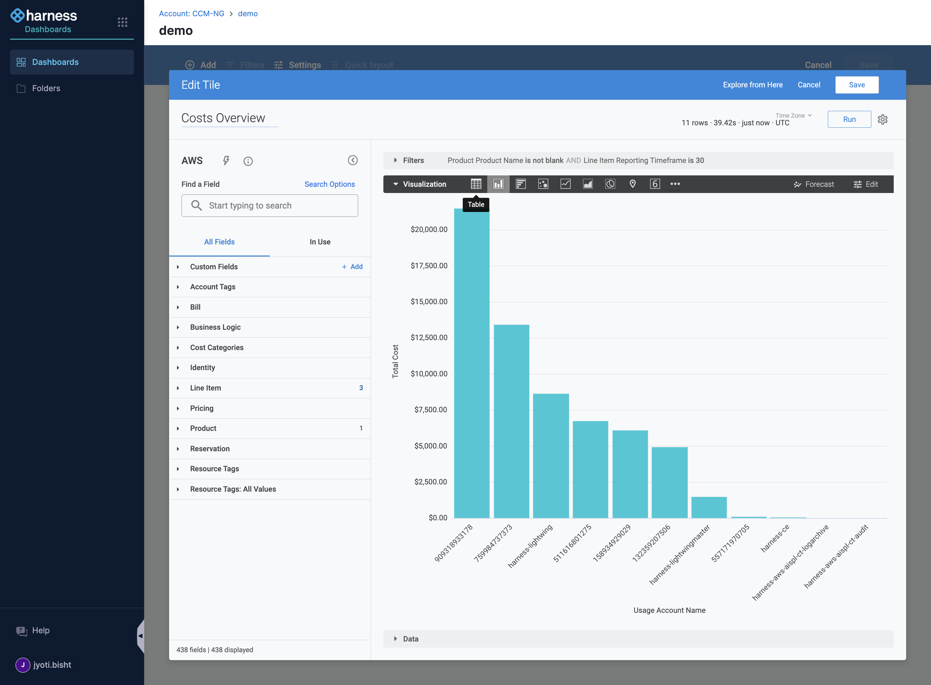Open tile settings gear icon
Viewport: 931px width, 685px height.
(883, 119)
